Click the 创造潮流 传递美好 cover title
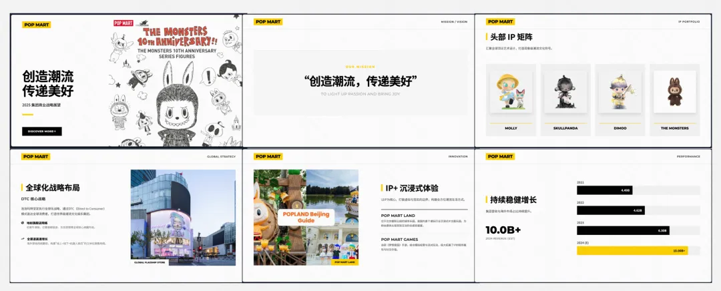The height and width of the screenshot is (291, 721). pyautogui.click(x=48, y=83)
